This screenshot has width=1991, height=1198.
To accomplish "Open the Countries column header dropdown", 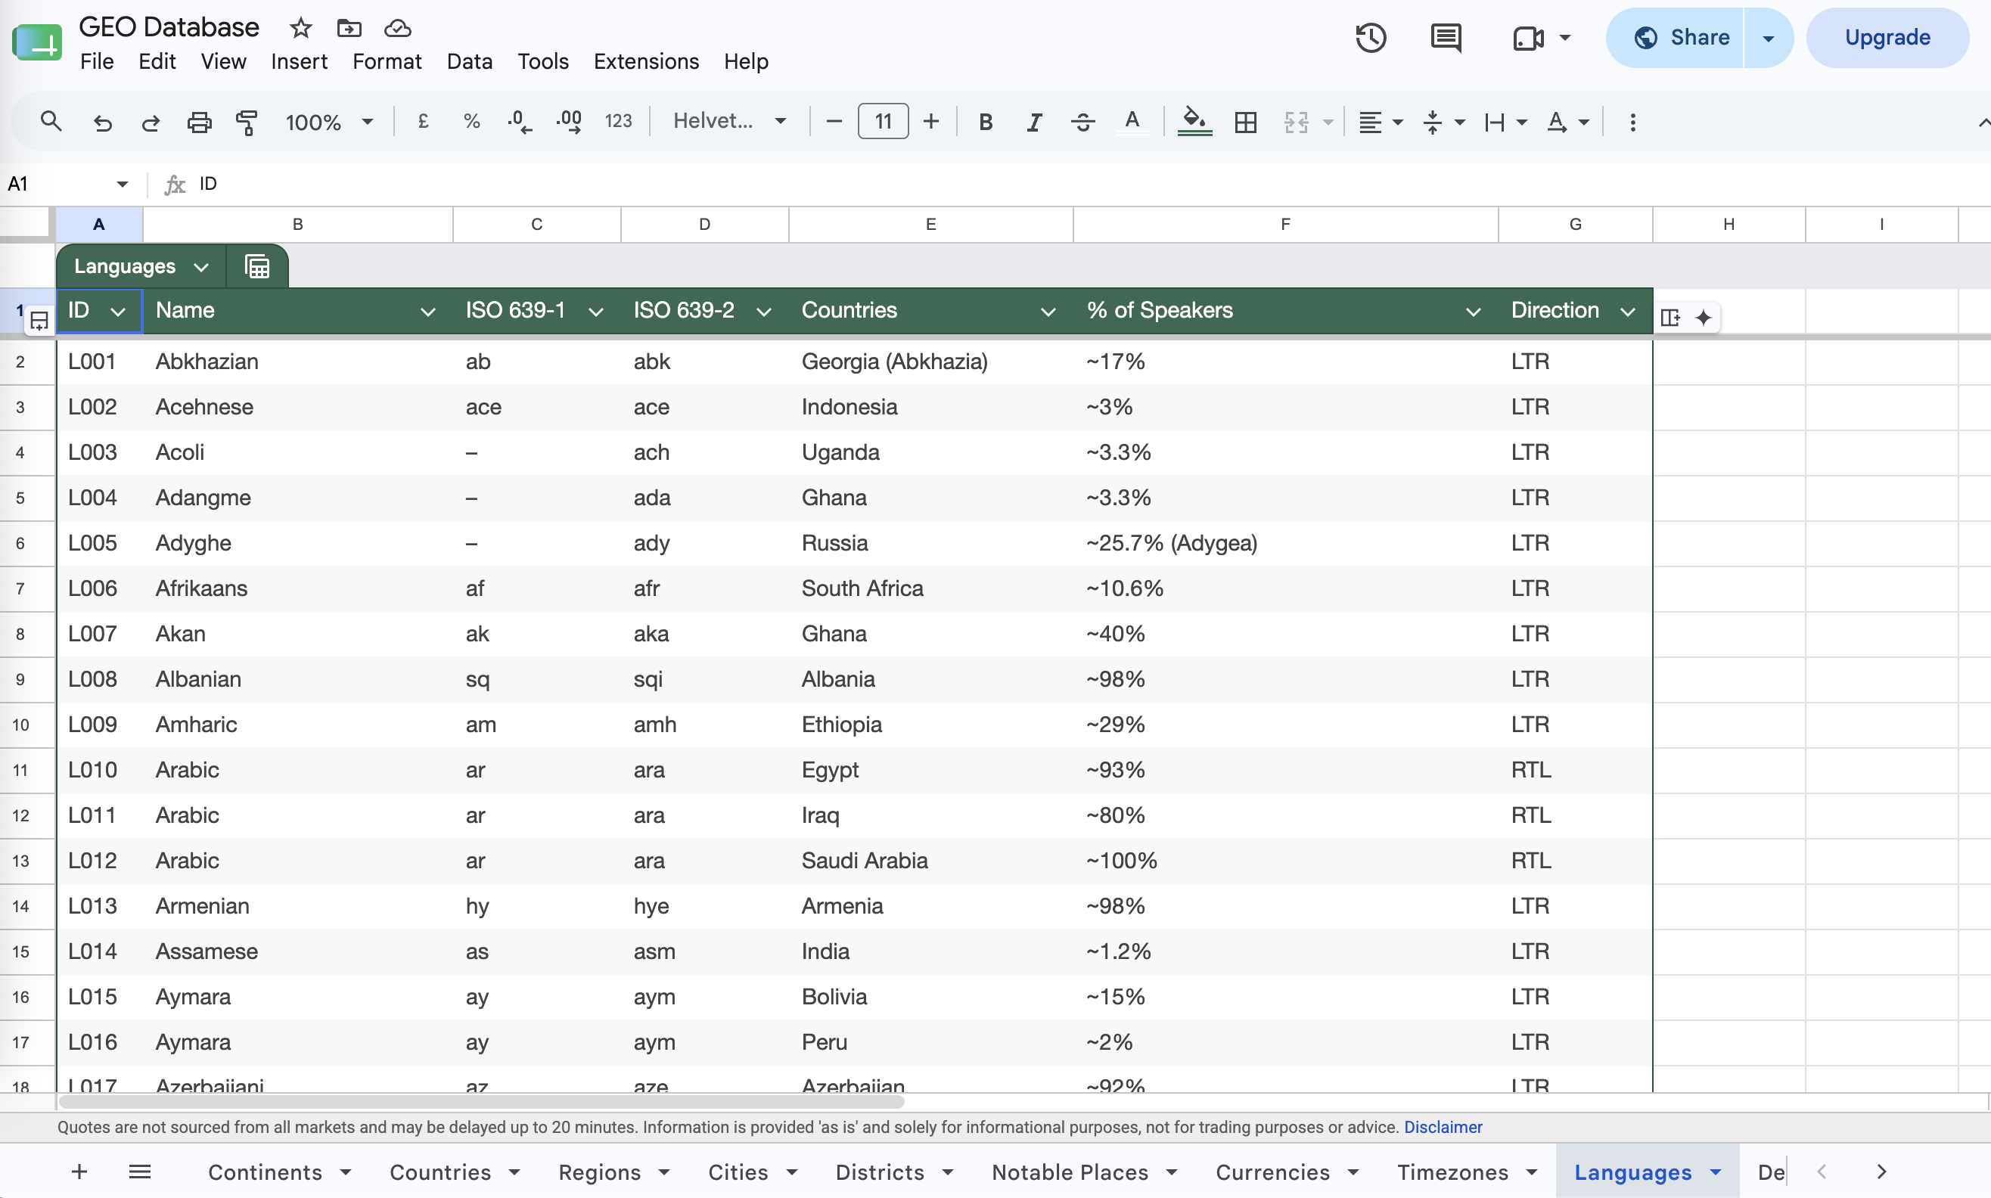I will click(x=1048, y=312).
